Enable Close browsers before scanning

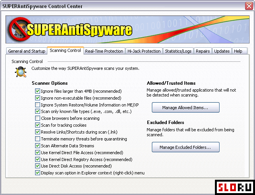(37, 118)
